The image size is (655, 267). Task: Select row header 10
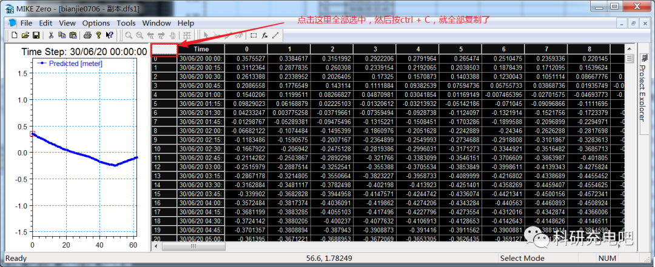(164, 148)
